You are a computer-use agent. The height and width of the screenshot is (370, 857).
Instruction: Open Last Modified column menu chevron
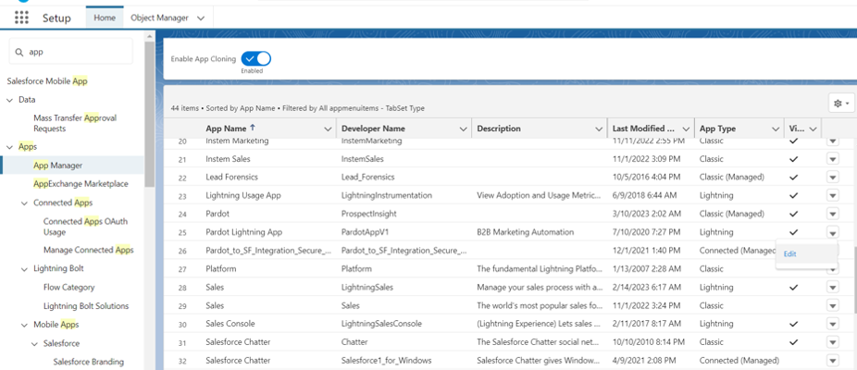pos(687,129)
